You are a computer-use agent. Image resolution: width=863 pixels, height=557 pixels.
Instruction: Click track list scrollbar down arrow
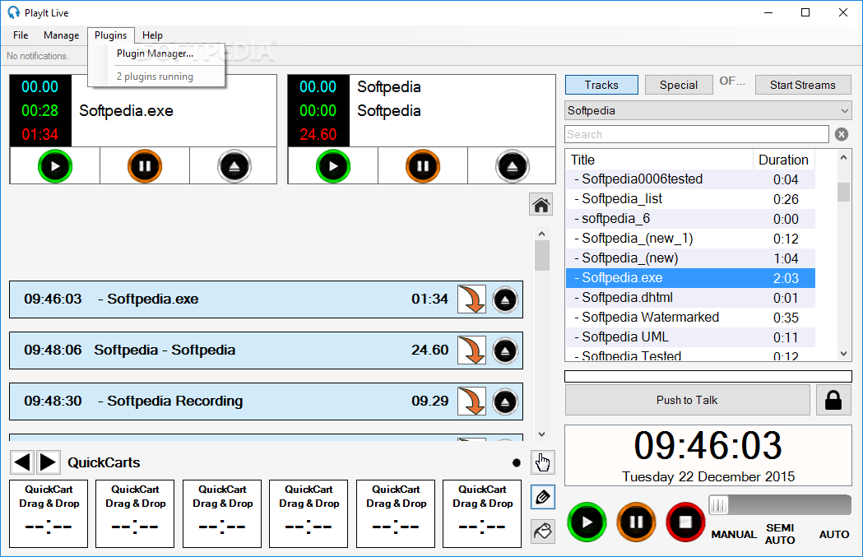(843, 354)
